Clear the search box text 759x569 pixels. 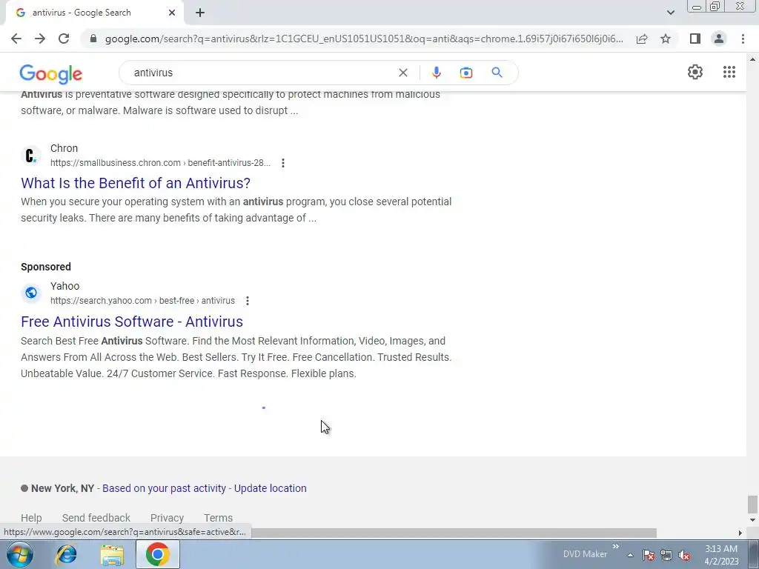402,73
